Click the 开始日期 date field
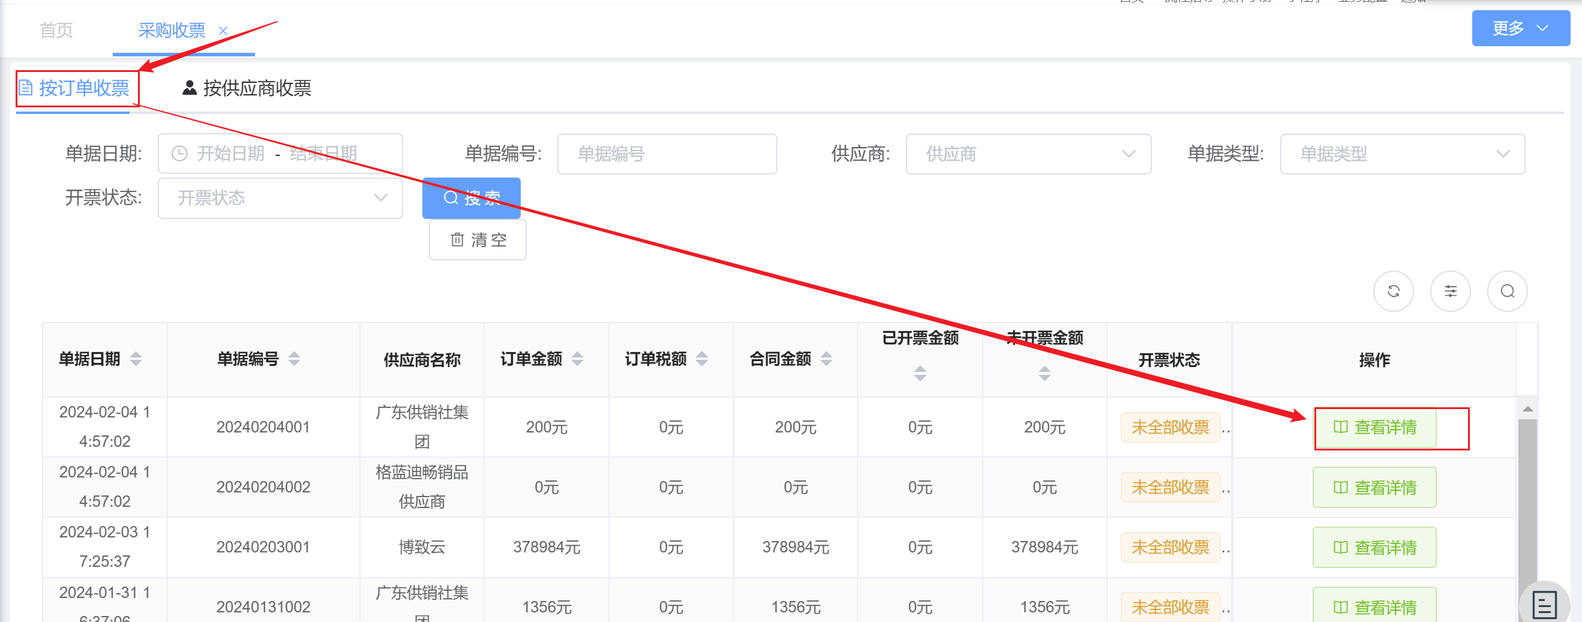Image resolution: width=1582 pixels, height=622 pixels. (230, 154)
